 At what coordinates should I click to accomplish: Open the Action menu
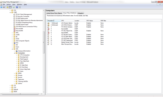9,4
